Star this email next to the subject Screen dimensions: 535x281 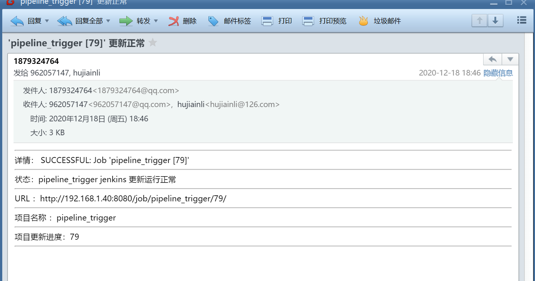(x=153, y=43)
